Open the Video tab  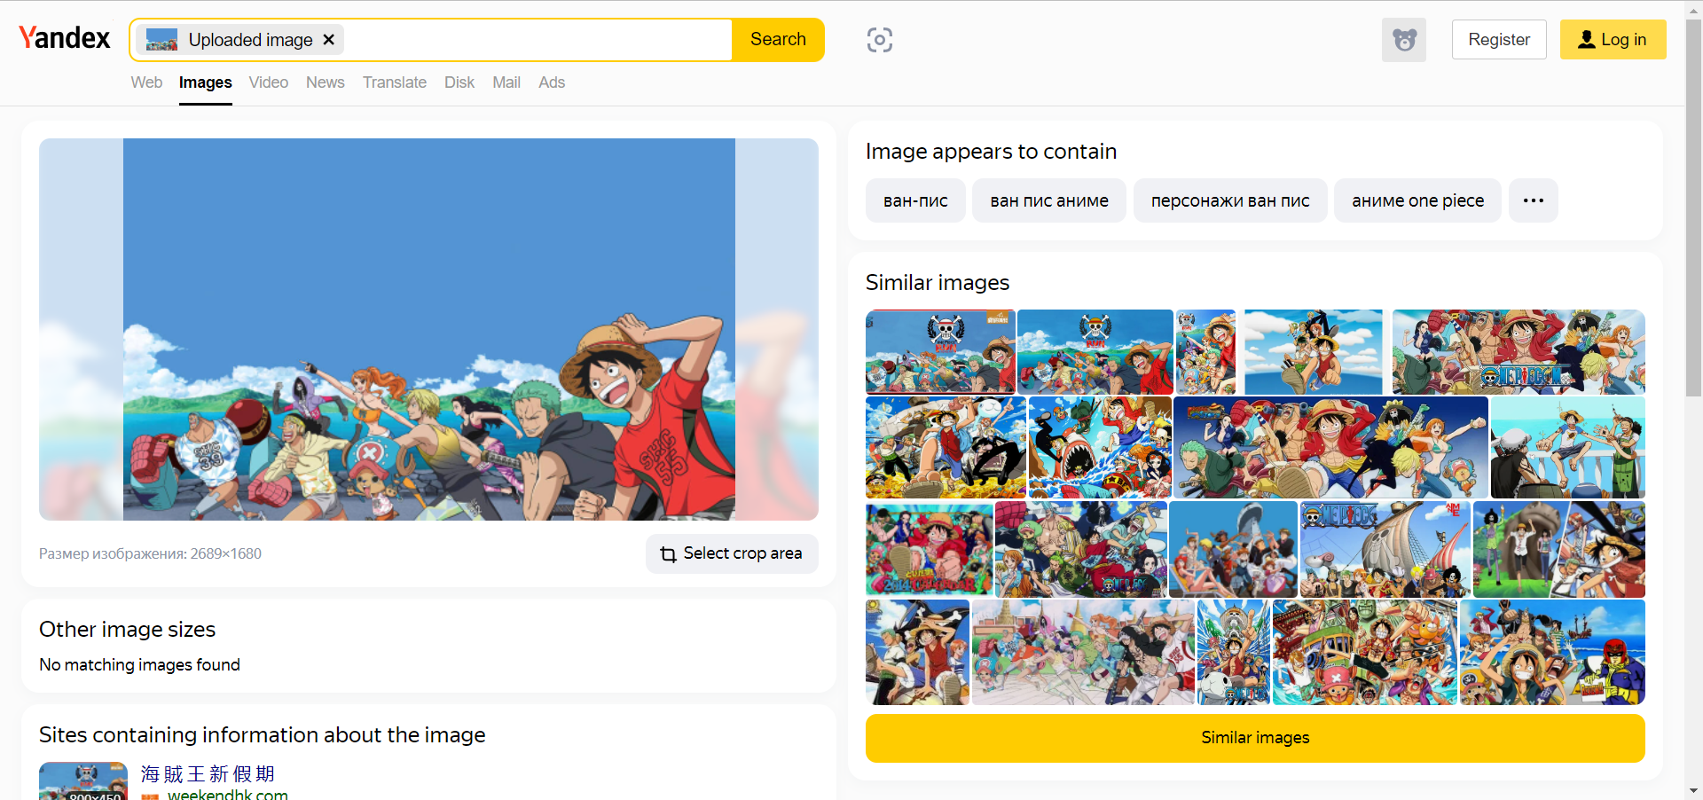tap(269, 82)
